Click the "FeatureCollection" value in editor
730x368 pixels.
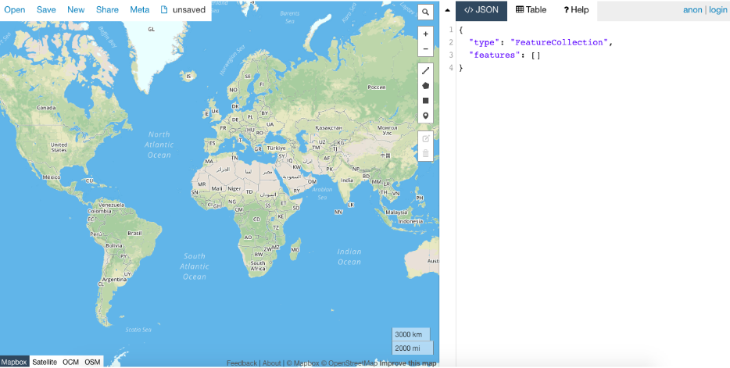click(x=559, y=42)
